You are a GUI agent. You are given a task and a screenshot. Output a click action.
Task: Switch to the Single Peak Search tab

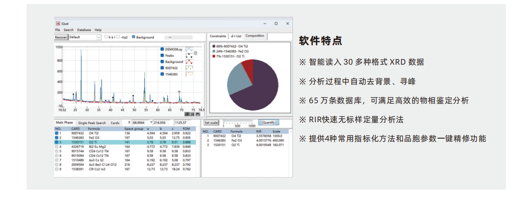point(92,123)
